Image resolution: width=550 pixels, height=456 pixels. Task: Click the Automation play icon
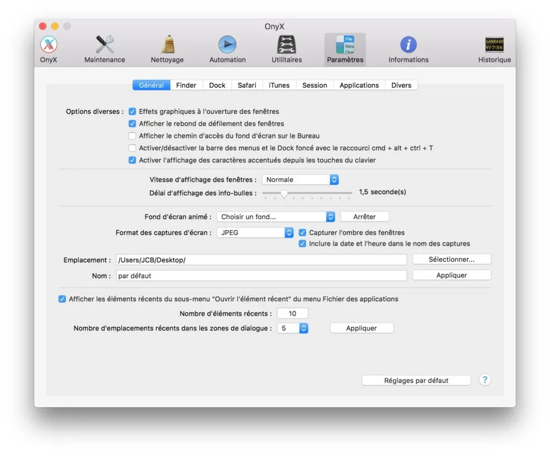(227, 48)
